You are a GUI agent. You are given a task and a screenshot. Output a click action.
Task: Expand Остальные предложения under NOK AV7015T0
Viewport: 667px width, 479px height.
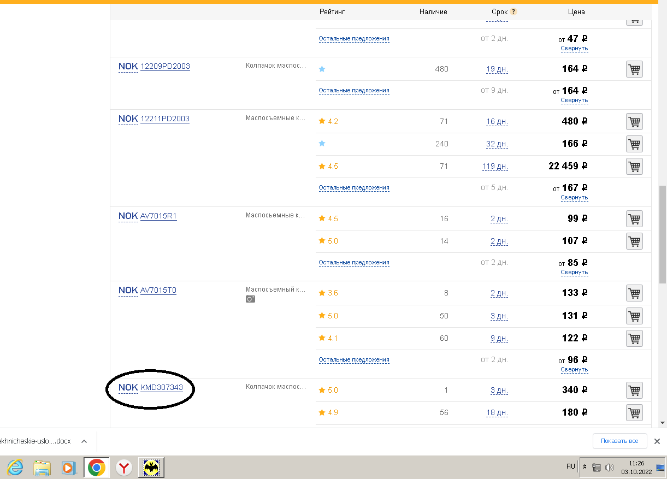coord(353,360)
